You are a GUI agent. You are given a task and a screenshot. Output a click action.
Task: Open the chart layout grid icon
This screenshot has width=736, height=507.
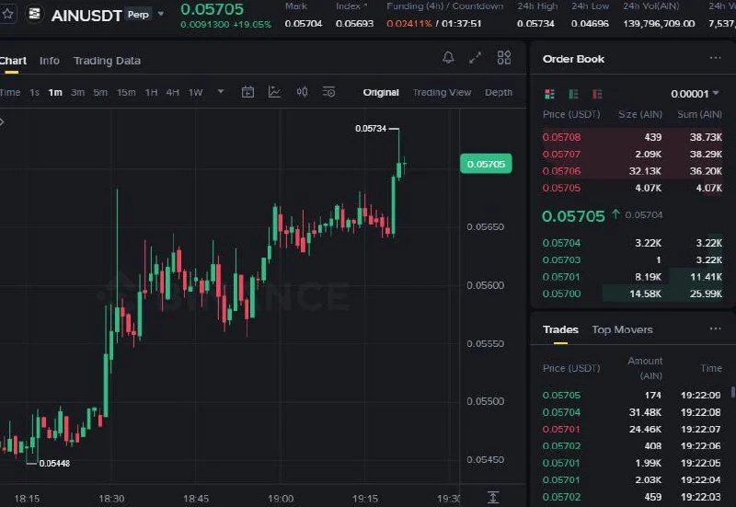click(504, 58)
